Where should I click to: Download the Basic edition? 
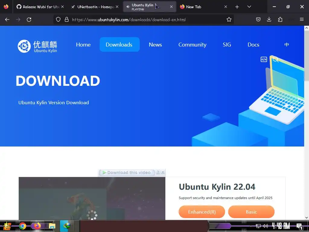(251, 212)
